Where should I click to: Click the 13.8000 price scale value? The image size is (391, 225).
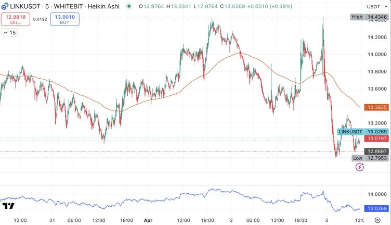tap(377, 72)
